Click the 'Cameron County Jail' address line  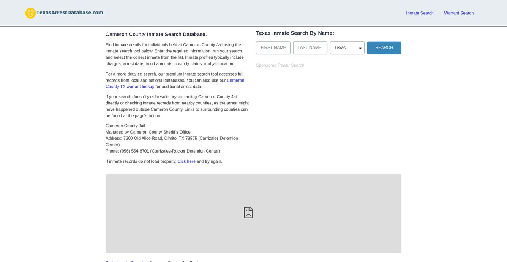point(125,126)
